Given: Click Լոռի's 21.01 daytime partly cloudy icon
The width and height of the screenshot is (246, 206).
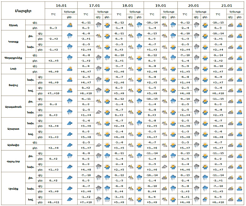Looking at the screenshot, I should tap(239, 69).
